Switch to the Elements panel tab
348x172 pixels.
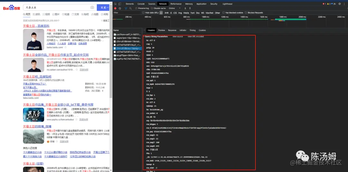[x=130, y=4]
